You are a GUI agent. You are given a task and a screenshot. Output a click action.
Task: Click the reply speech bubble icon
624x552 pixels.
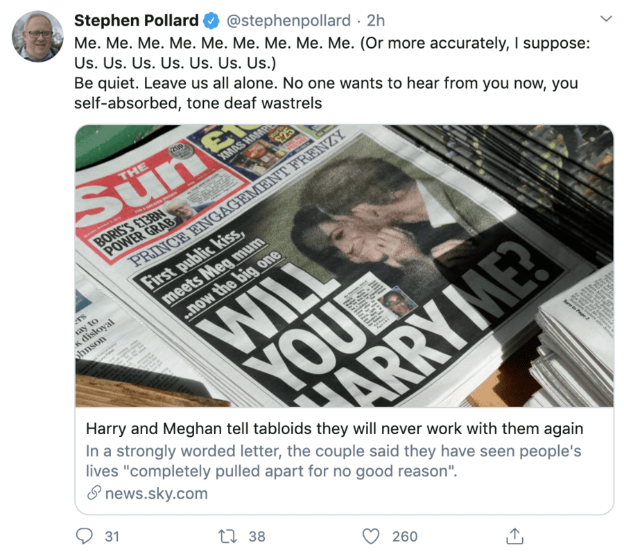pyautogui.click(x=83, y=535)
